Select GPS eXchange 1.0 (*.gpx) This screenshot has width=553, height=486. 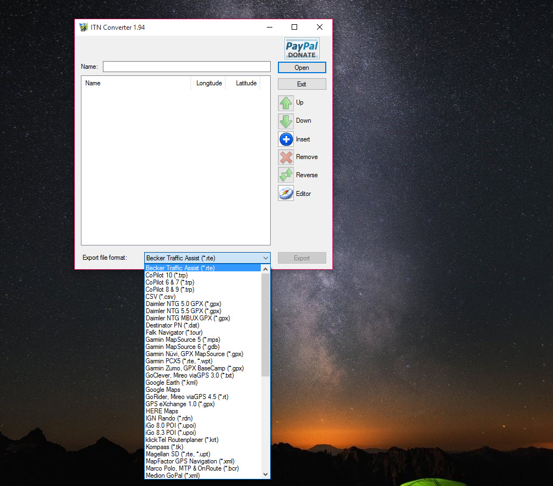tap(203, 404)
